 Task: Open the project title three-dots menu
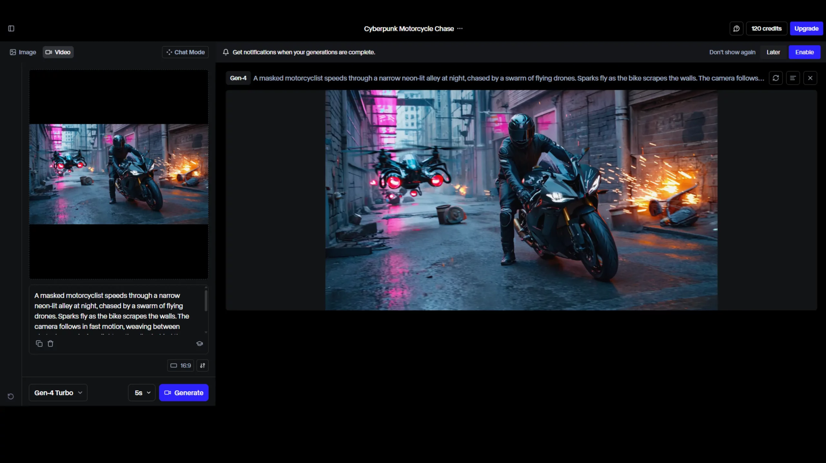click(460, 29)
